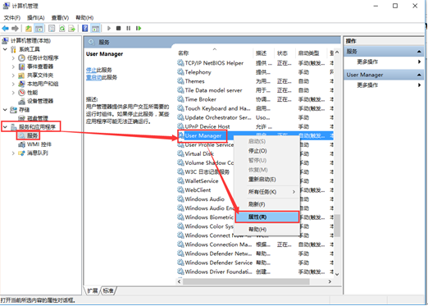Image resolution: width=428 pixels, height=306 pixels.
Task: Choose 帮助(H) in context menu
Action: pyautogui.click(x=268, y=230)
